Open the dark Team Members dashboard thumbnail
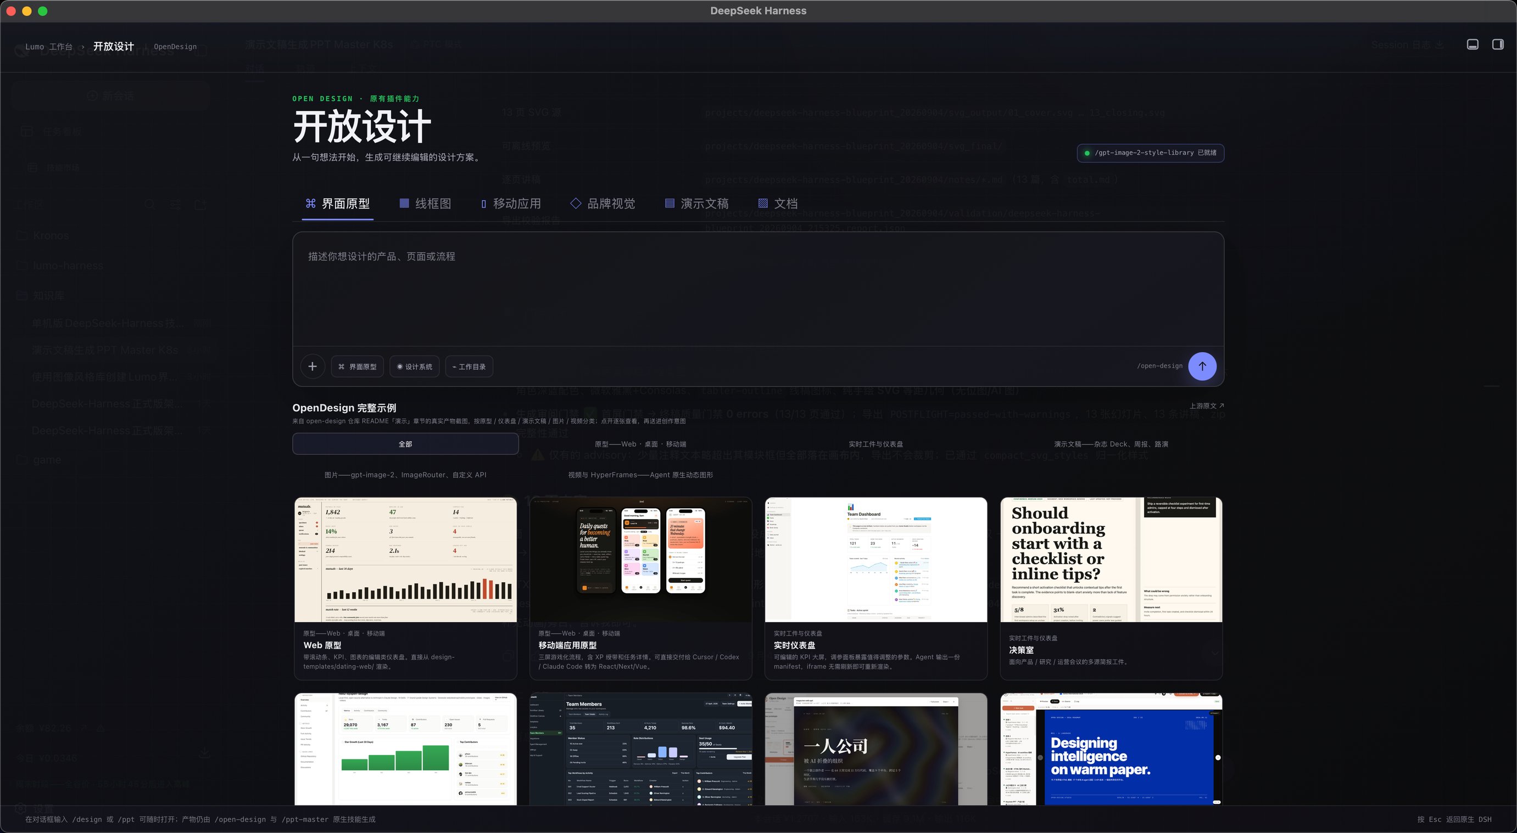This screenshot has width=1517, height=833. (641, 749)
